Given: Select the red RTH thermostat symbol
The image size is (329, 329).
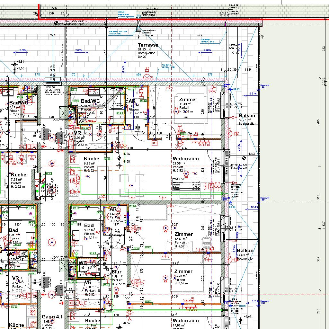Looking at the screenshot, I should (130, 307).
